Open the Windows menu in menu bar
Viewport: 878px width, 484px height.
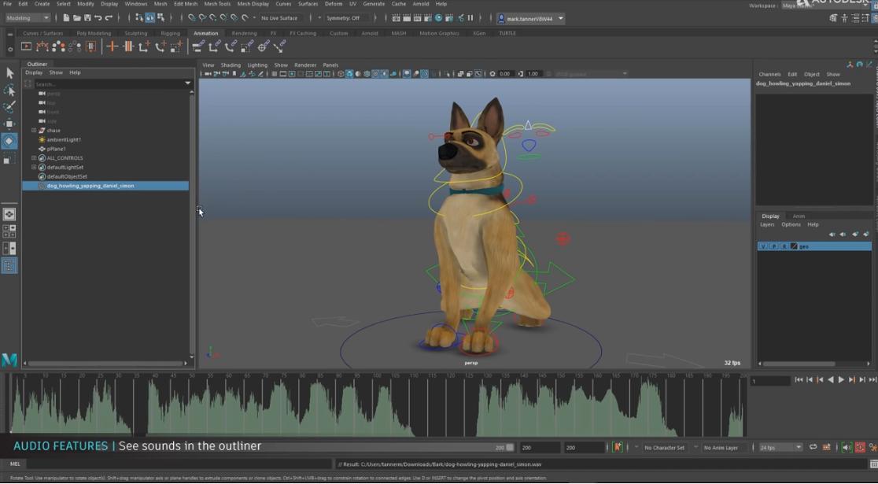click(135, 4)
